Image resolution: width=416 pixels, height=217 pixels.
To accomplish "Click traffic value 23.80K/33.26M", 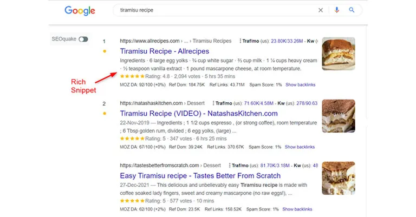I will point(287,41).
